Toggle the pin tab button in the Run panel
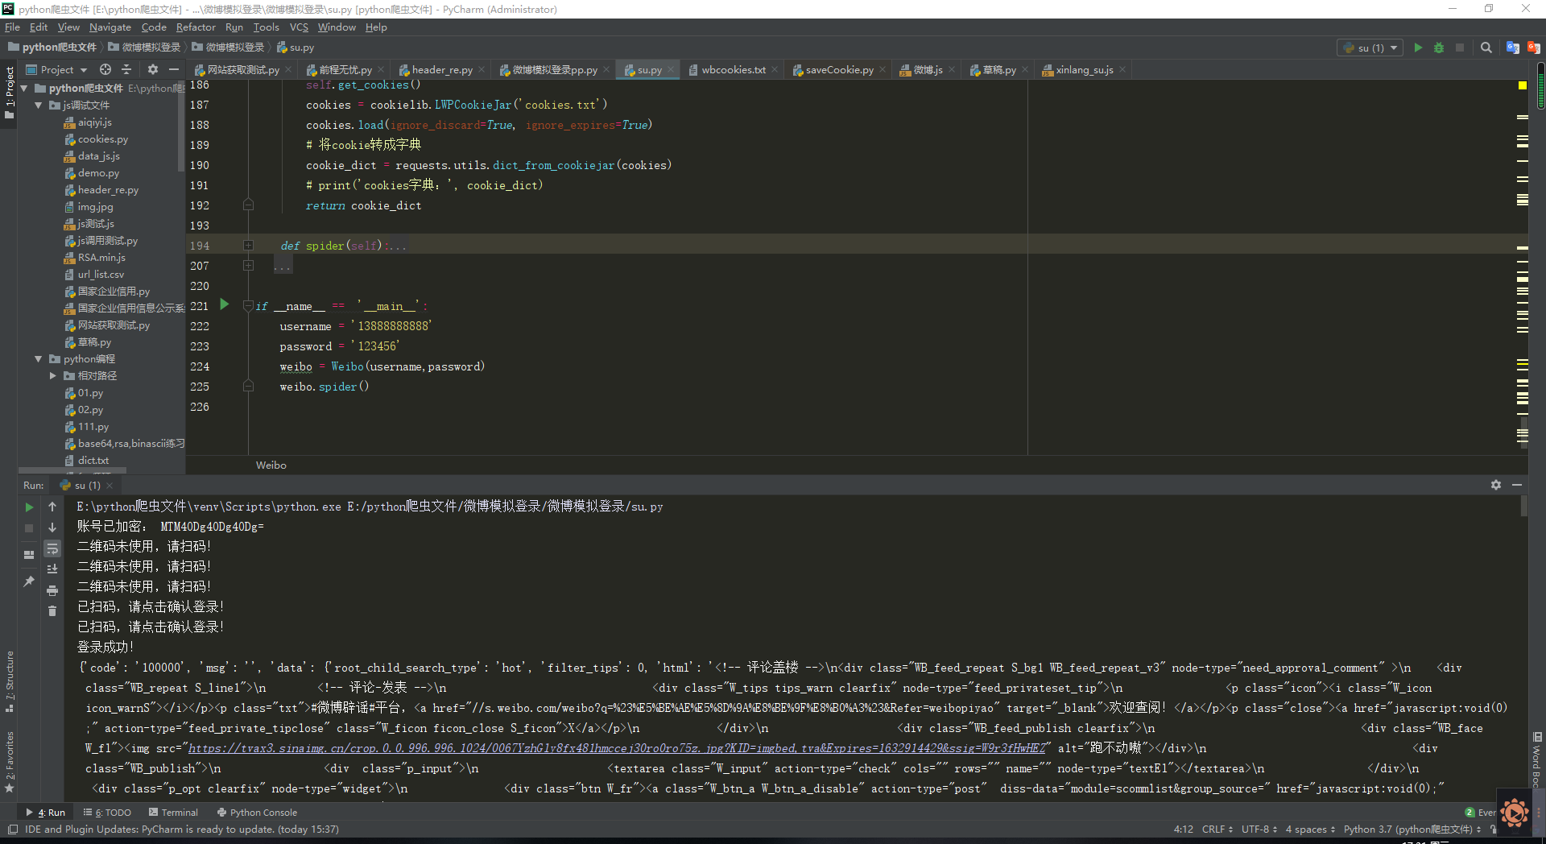The width and height of the screenshot is (1546, 844). pyautogui.click(x=29, y=581)
